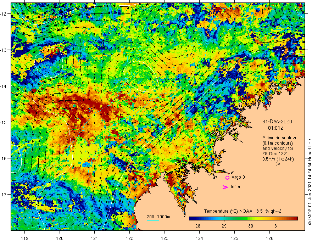Click the 'drifter' legend label
The image size is (312, 241).
tap(235, 187)
